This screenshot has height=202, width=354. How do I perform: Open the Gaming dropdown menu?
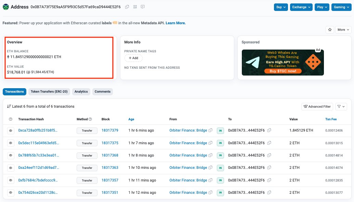pos(341,7)
